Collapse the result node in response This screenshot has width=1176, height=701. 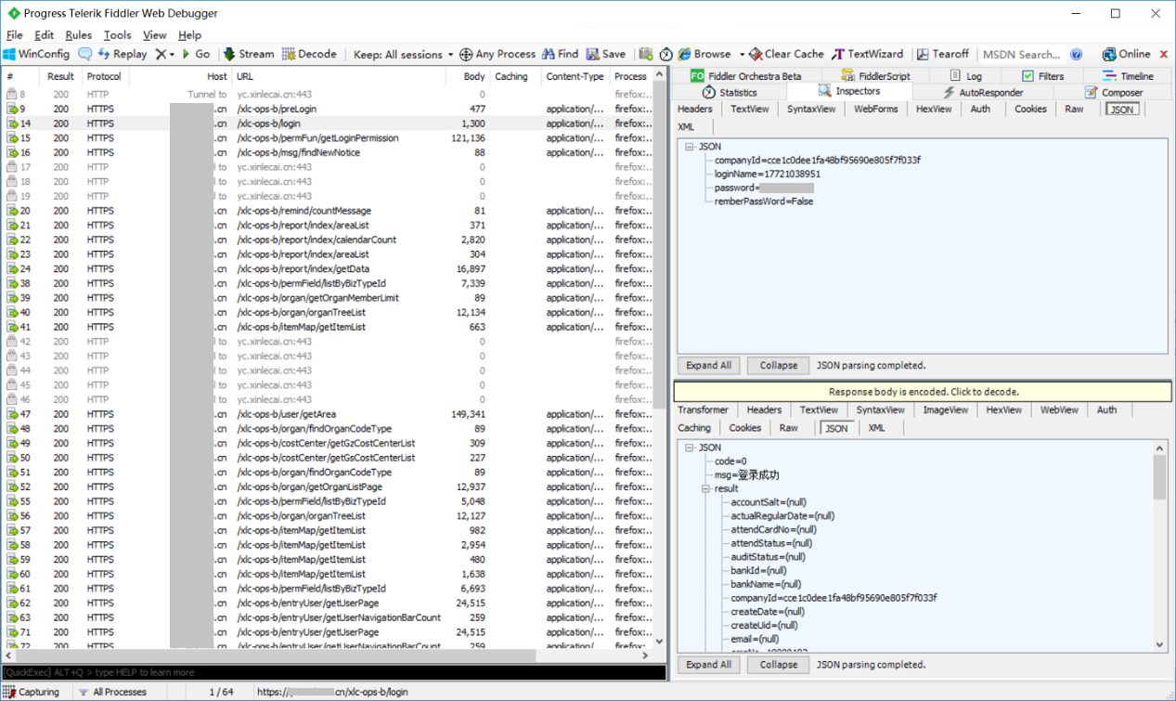click(706, 488)
